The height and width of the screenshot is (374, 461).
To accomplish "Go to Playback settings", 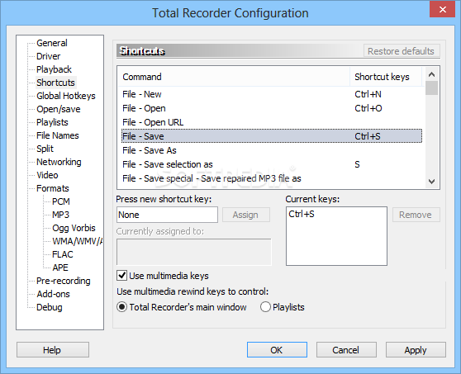I will pos(54,69).
